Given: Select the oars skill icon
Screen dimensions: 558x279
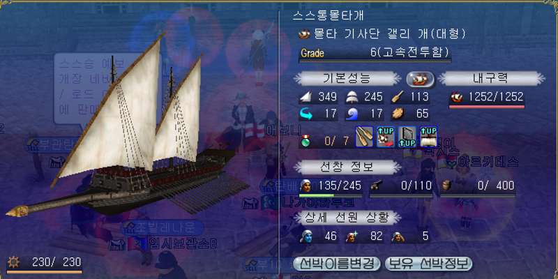Looking at the screenshot, I should click(364, 136).
